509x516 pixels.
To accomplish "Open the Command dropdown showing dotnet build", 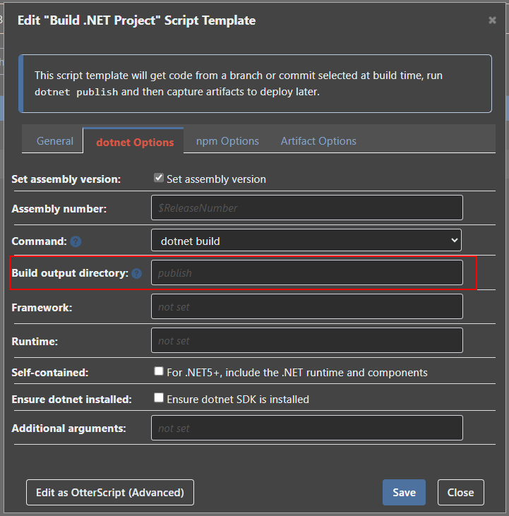I will (x=306, y=241).
